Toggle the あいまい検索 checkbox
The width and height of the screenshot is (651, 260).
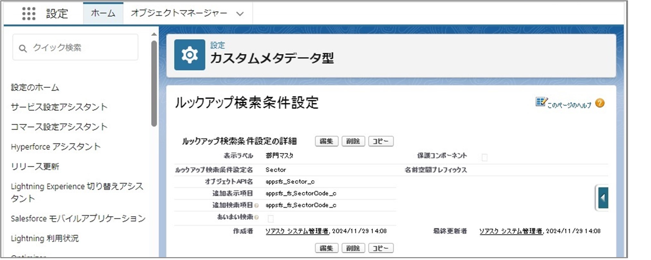270,219
